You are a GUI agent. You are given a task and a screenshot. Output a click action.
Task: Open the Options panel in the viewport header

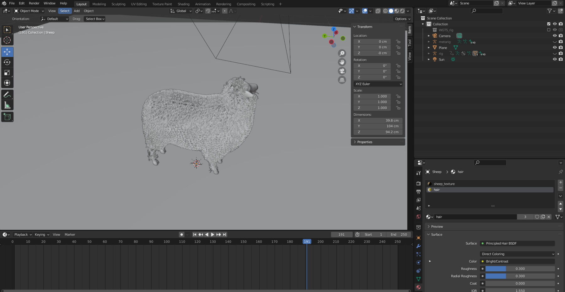(x=402, y=18)
